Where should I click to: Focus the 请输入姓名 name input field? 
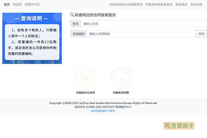tap(144, 24)
